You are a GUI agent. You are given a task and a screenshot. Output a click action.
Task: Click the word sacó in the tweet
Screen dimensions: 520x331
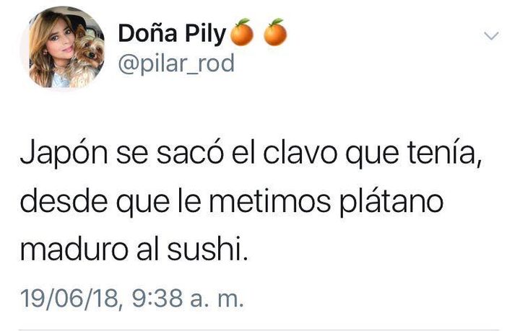[190, 154]
